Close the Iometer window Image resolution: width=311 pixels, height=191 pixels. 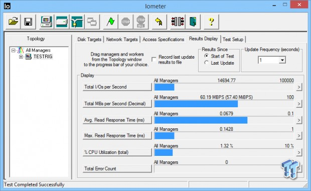pyautogui.click(x=299, y=5)
